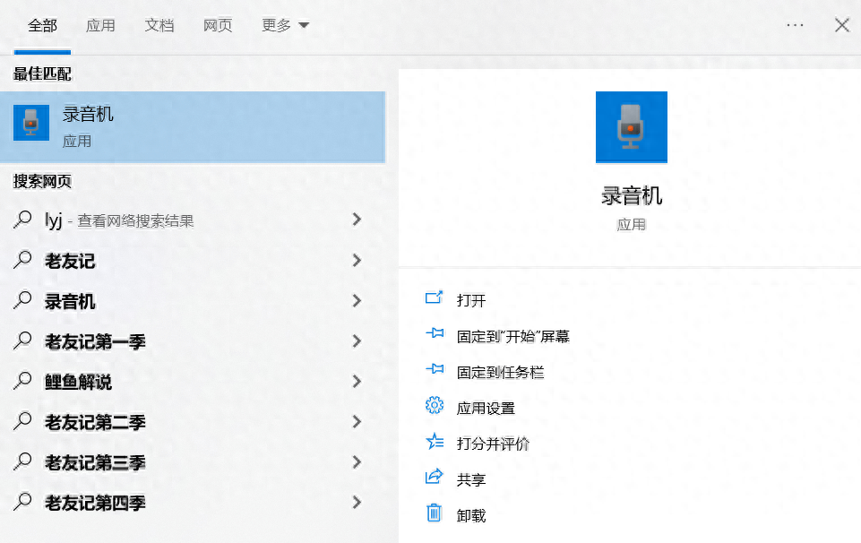This screenshot has width=861, height=543.
Task: Switch to the 文档 tab
Action: pyautogui.click(x=159, y=25)
